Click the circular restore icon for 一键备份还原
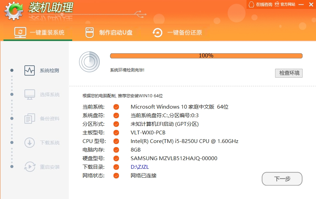The width and height of the screenshot is (316, 199). (x=157, y=33)
